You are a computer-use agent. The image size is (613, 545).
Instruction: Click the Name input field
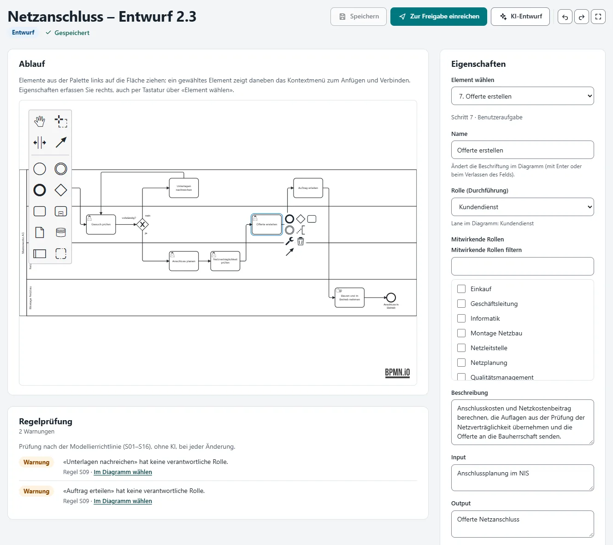523,150
